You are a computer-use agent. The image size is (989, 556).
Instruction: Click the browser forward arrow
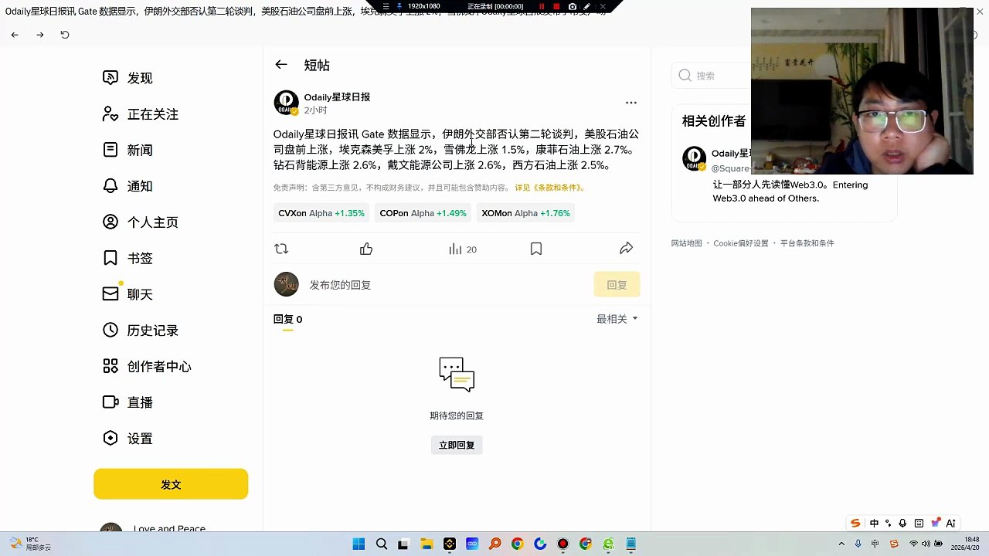tap(40, 35)
